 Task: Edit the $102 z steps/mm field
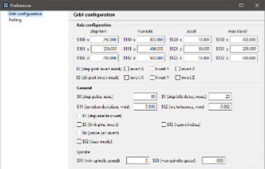[x=105, y=58]
